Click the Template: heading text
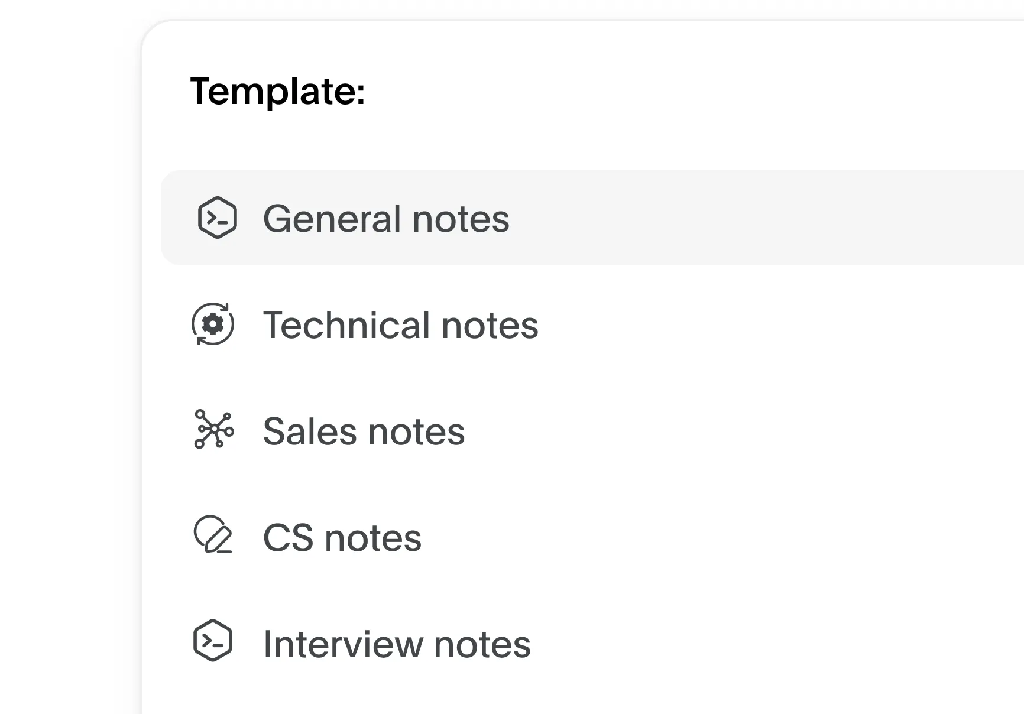 pyautogui.click(x=278, y=92)
